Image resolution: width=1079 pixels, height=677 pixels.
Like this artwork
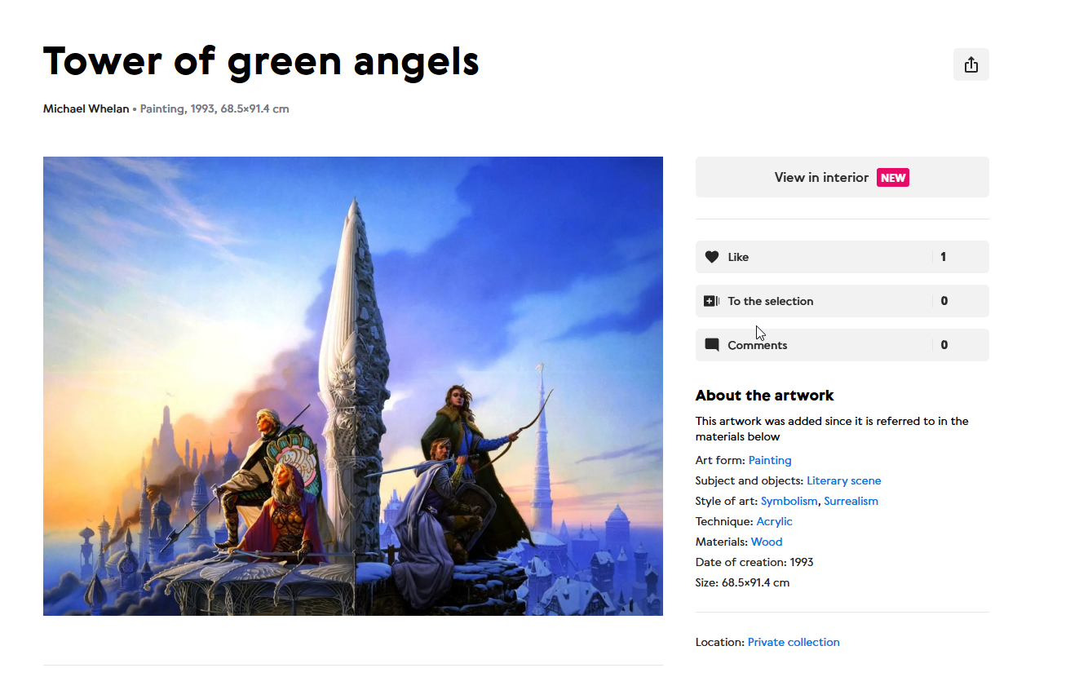click(842, 257)
